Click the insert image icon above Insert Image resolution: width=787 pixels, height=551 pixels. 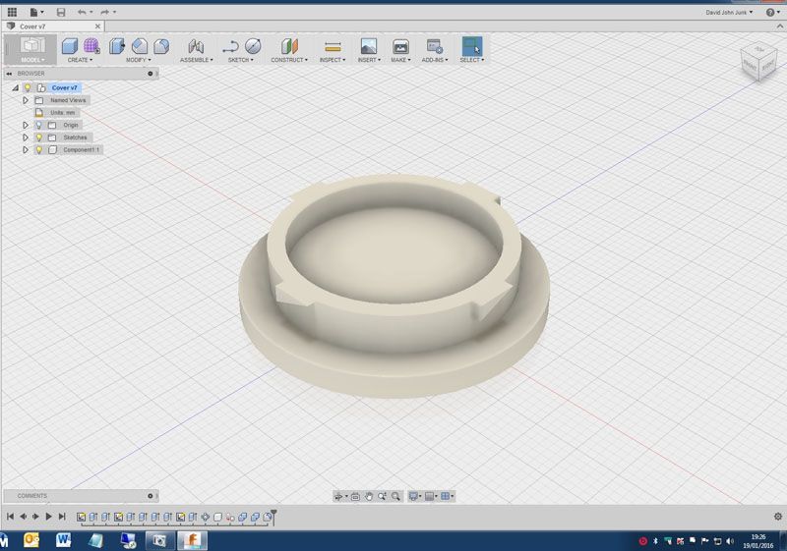pos(369,46)
